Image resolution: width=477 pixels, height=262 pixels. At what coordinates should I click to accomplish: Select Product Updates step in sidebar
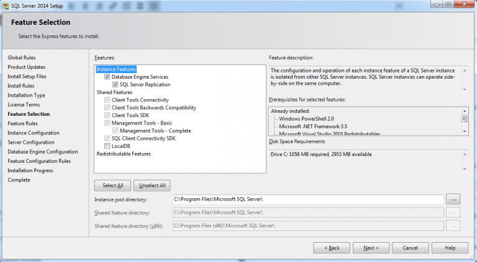click(x=27, y=67)
